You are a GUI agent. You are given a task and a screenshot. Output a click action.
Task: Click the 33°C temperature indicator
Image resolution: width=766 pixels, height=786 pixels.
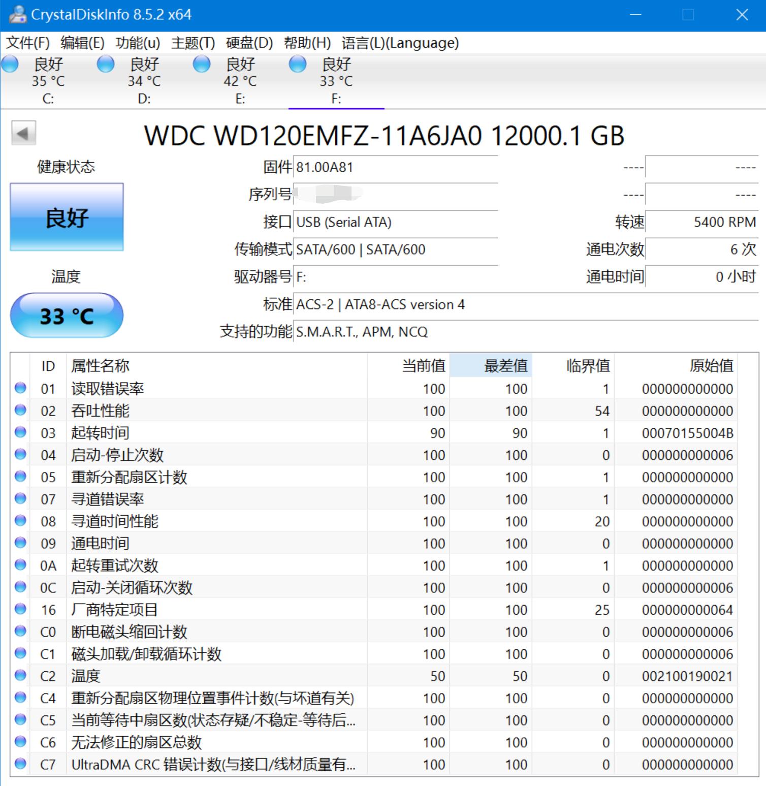(x=67, y=315)
